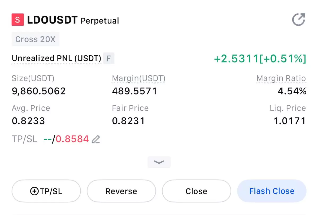Click the LDOUSDT contract name

click(x=52, y=20)
